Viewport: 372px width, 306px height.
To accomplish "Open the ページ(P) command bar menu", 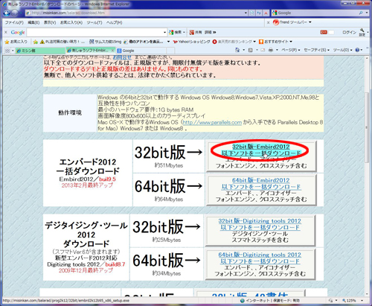I will [x=290, y=50].
